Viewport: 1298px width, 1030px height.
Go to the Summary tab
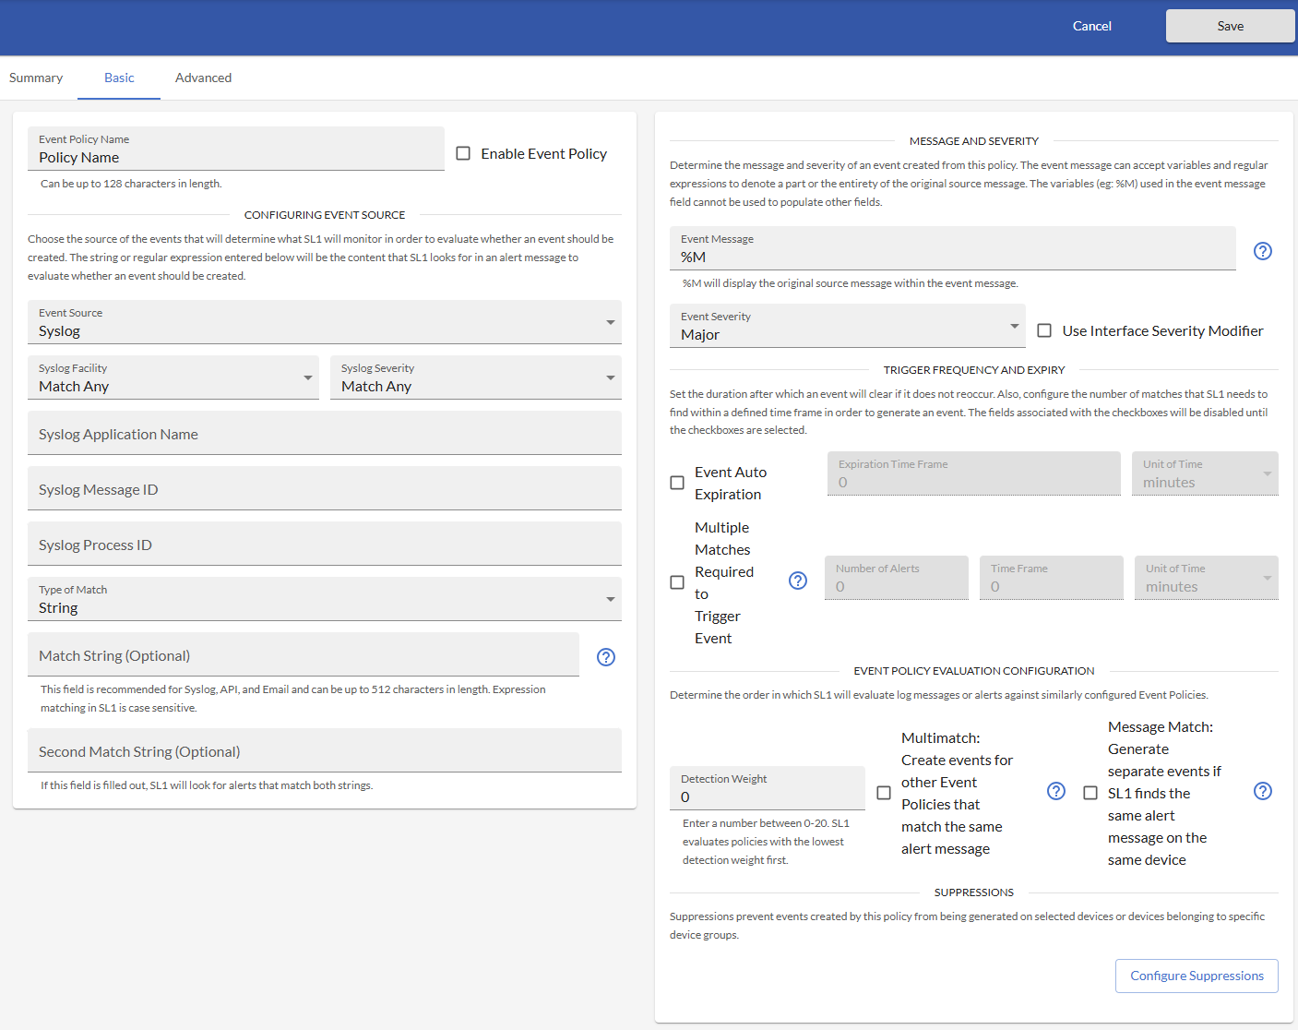click(x=36, y=78)
